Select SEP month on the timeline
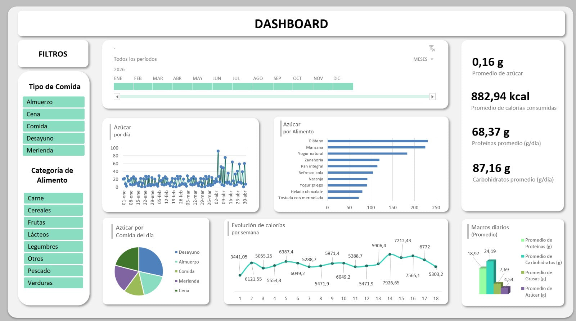 point(283,87)
